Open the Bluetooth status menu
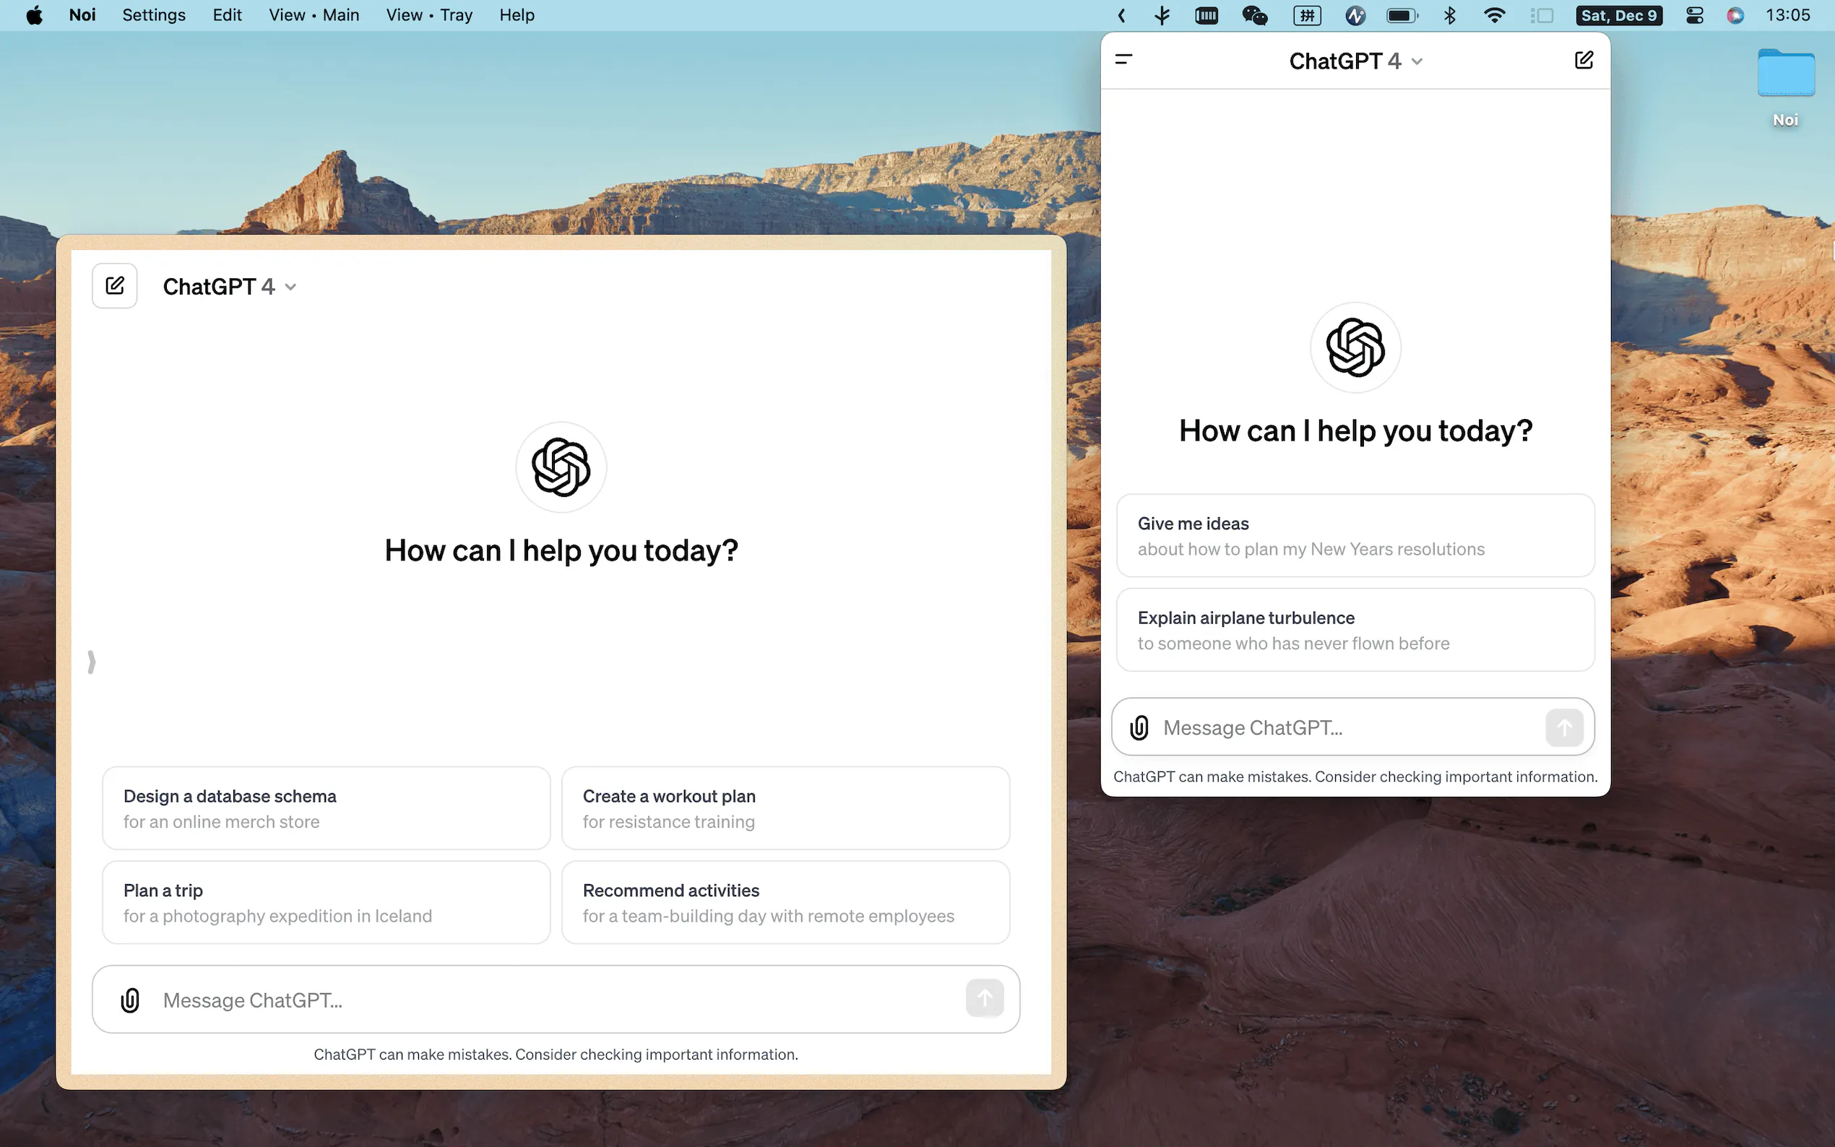This screenshot has width=1835, height=1147. point(1450,15)
